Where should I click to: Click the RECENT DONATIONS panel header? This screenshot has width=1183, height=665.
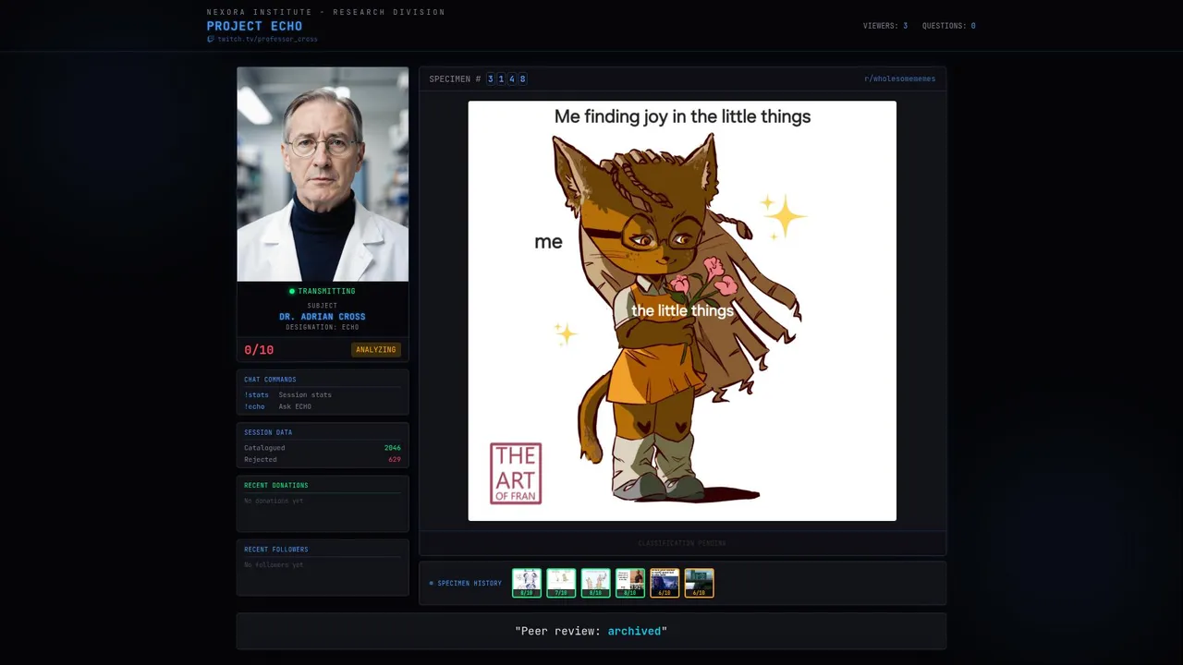276,486
